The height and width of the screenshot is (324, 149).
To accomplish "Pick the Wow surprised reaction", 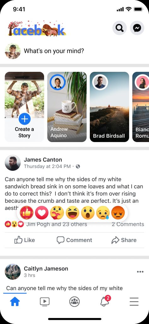I will coord(88,213).
